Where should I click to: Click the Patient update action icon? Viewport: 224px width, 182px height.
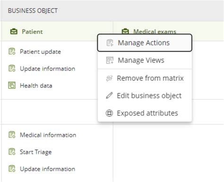click(12, 52)
